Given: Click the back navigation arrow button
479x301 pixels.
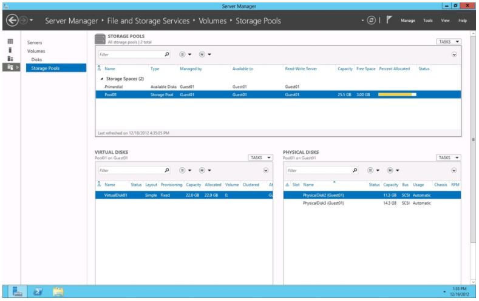Looking at the screenshot, I should pos(12,21).
